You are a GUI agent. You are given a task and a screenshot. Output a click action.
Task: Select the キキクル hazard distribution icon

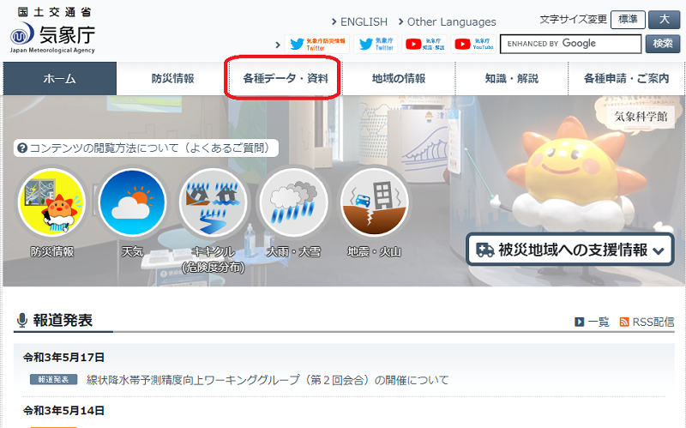tap(213, 203)
